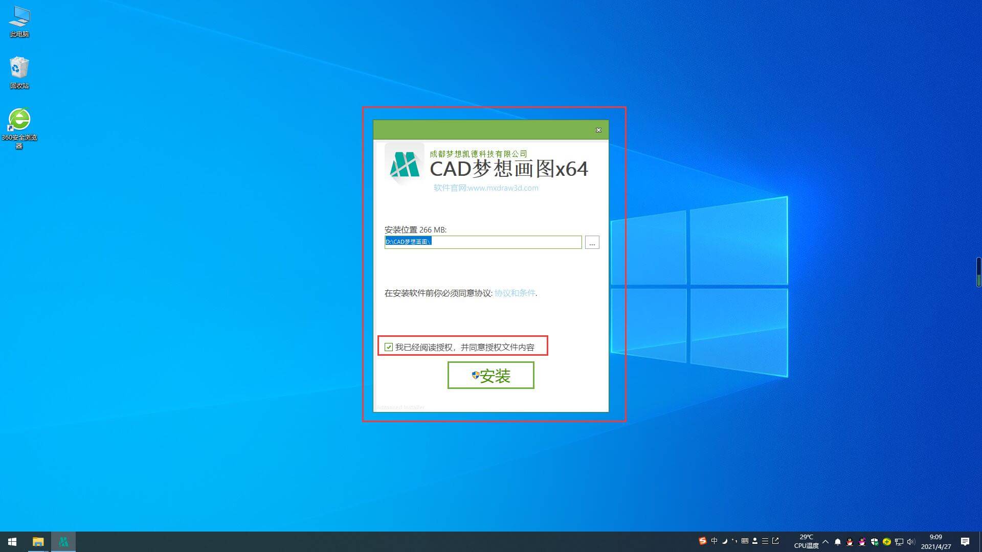This screenshot has height=552, width=982.
Task: Click the software website www.mxdraw3d.com text
Action: (x=486, y=188)
